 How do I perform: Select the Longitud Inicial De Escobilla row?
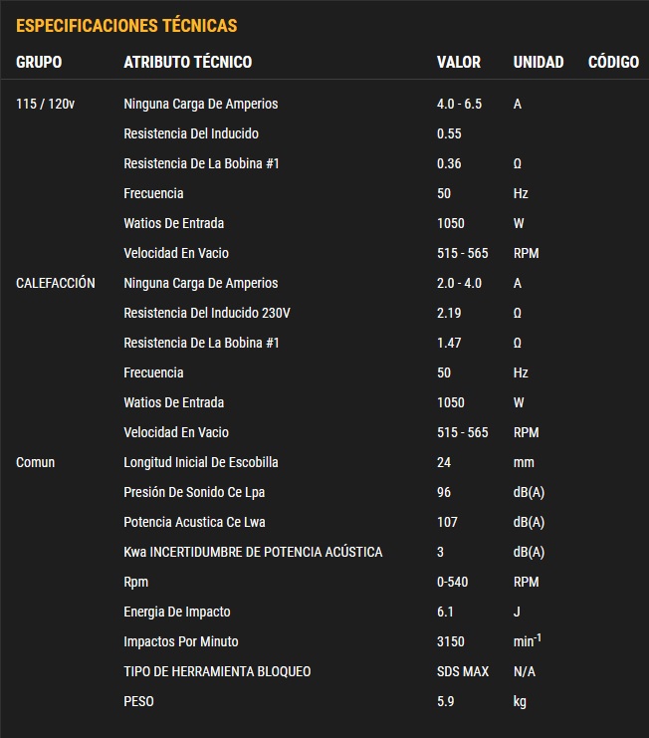tap(201, 462)
